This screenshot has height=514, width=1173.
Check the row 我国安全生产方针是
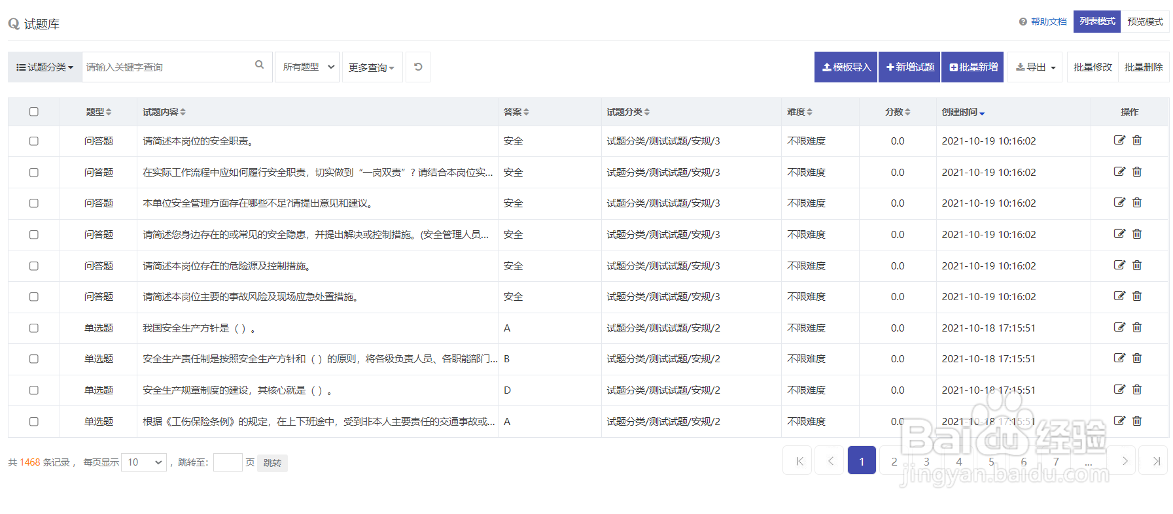[x=34, y=328]
